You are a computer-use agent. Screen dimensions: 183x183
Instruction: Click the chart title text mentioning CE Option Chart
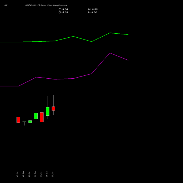(x=46, y=5)
